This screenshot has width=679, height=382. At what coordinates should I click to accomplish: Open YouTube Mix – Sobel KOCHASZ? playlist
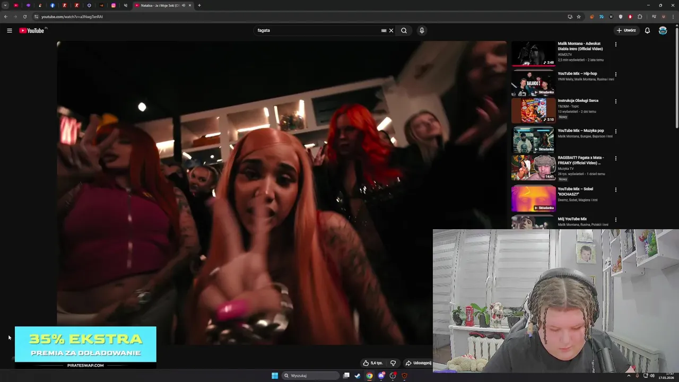point(533,198)
